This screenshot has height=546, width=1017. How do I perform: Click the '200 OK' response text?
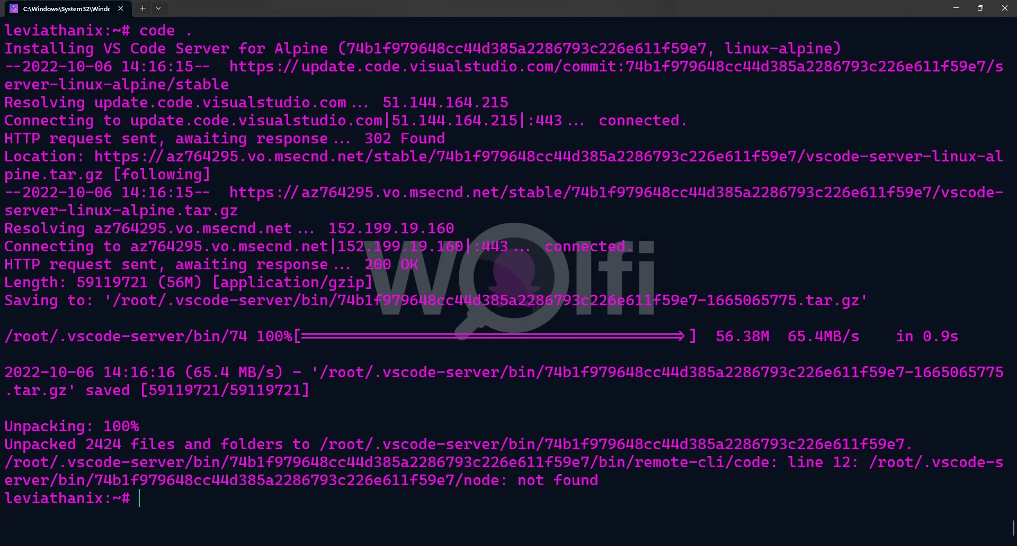point(391,265)
